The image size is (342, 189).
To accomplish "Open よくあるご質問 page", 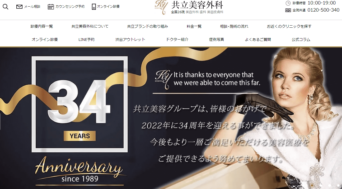I will 258,40.
